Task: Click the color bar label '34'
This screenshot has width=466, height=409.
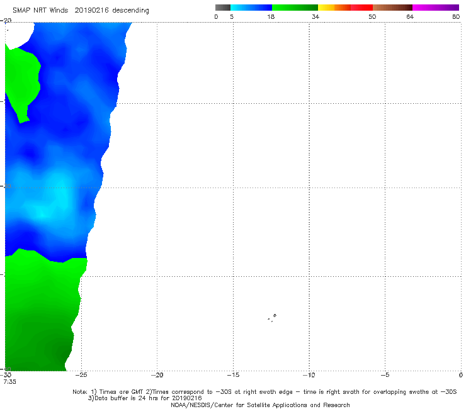Action: tap(315, 17)
